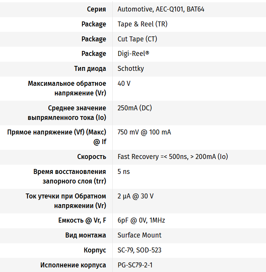266x272 pixels.
Task: Select the "Исполнение корпуса" row label
Action: click(x=73, y=265)
